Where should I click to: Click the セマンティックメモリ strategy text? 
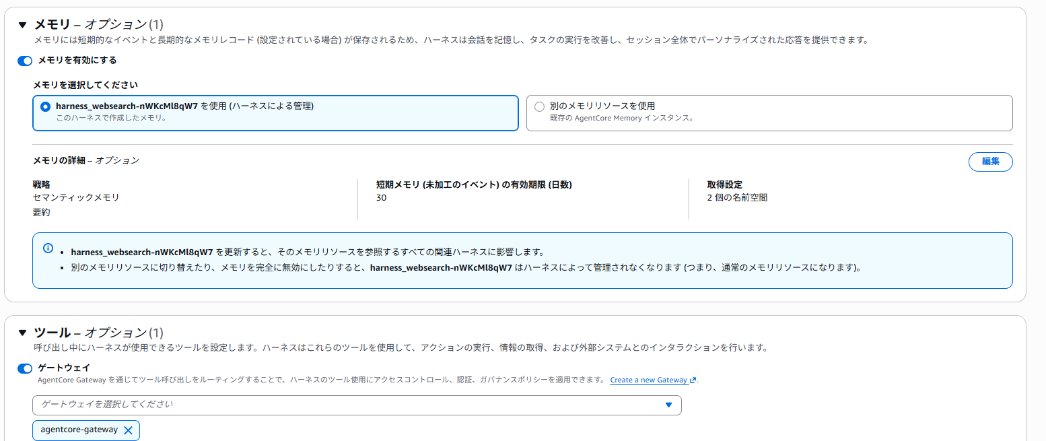76,198
